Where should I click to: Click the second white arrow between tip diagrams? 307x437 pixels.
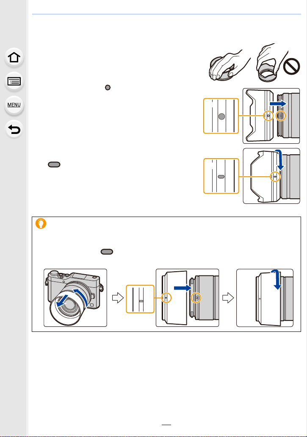point(228,298)
